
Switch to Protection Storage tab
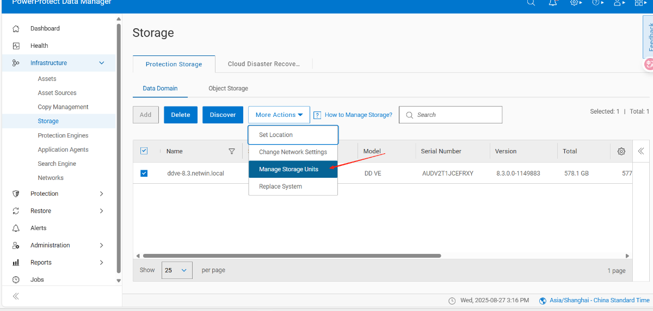coord(174,64)
